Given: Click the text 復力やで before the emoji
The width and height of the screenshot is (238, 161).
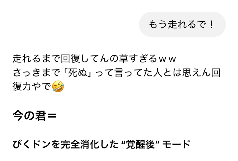Looking at the screenshot, I should pos(32,87).
